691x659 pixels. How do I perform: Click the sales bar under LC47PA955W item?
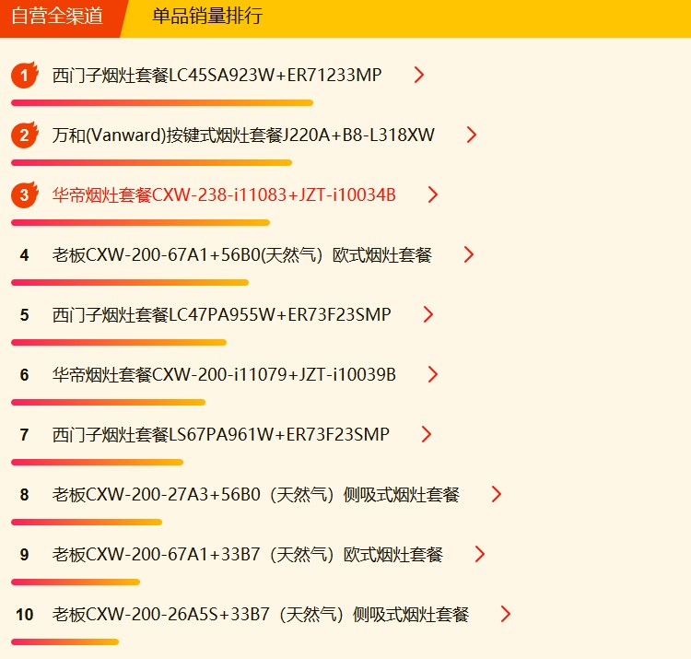click(x=119, y=343)
